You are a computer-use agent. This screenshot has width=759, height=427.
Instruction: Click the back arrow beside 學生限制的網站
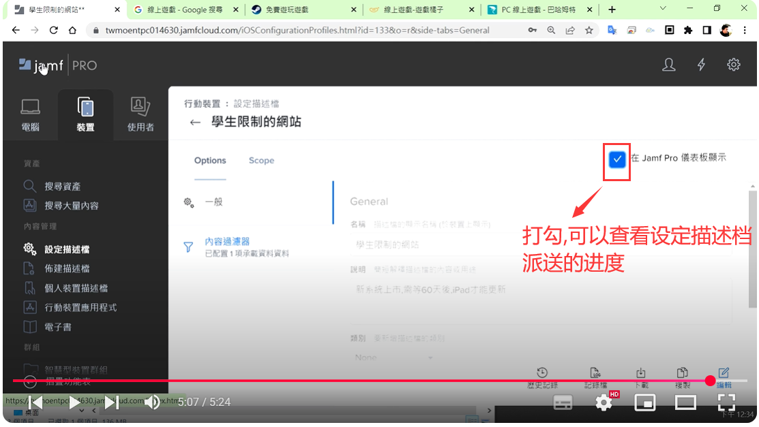pyautogui.click(x=195, y=123)
